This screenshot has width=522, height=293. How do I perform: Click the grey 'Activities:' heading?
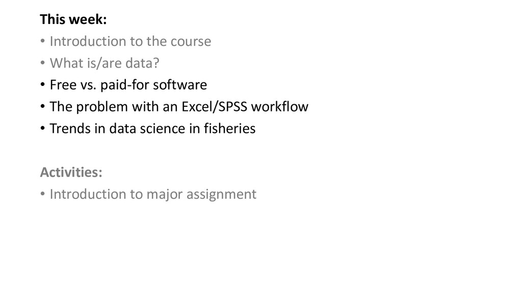pos(71,172)
